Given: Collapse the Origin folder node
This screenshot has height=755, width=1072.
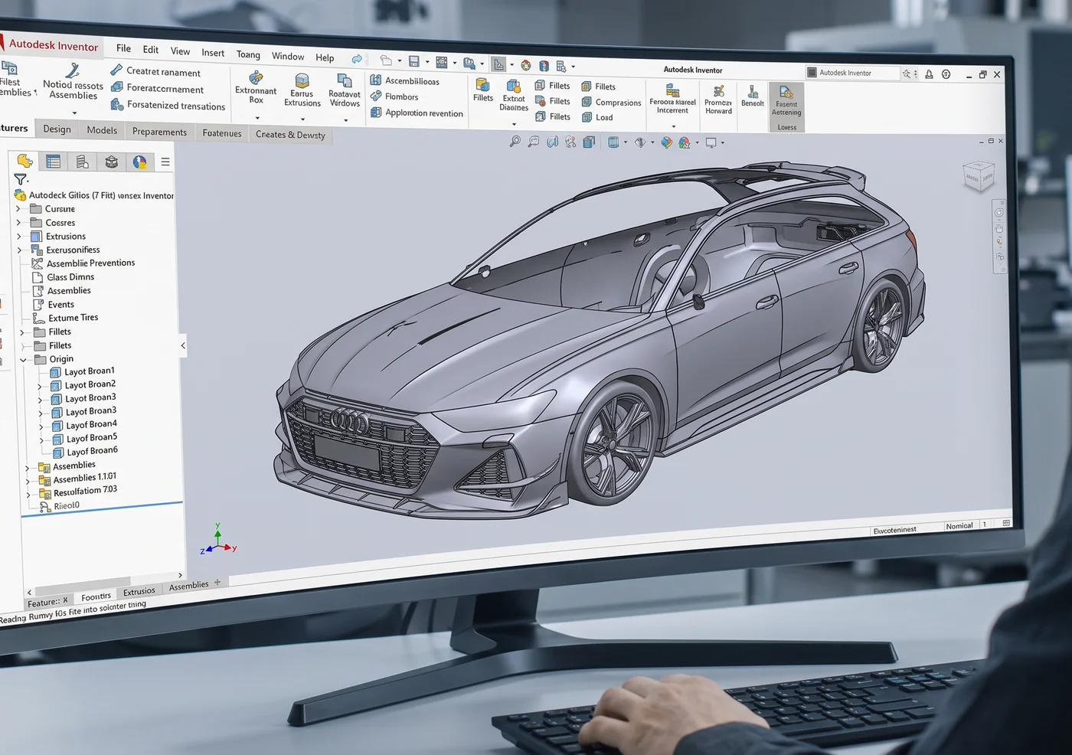Looking at the screenshot, I should click(x=23, y=359).
